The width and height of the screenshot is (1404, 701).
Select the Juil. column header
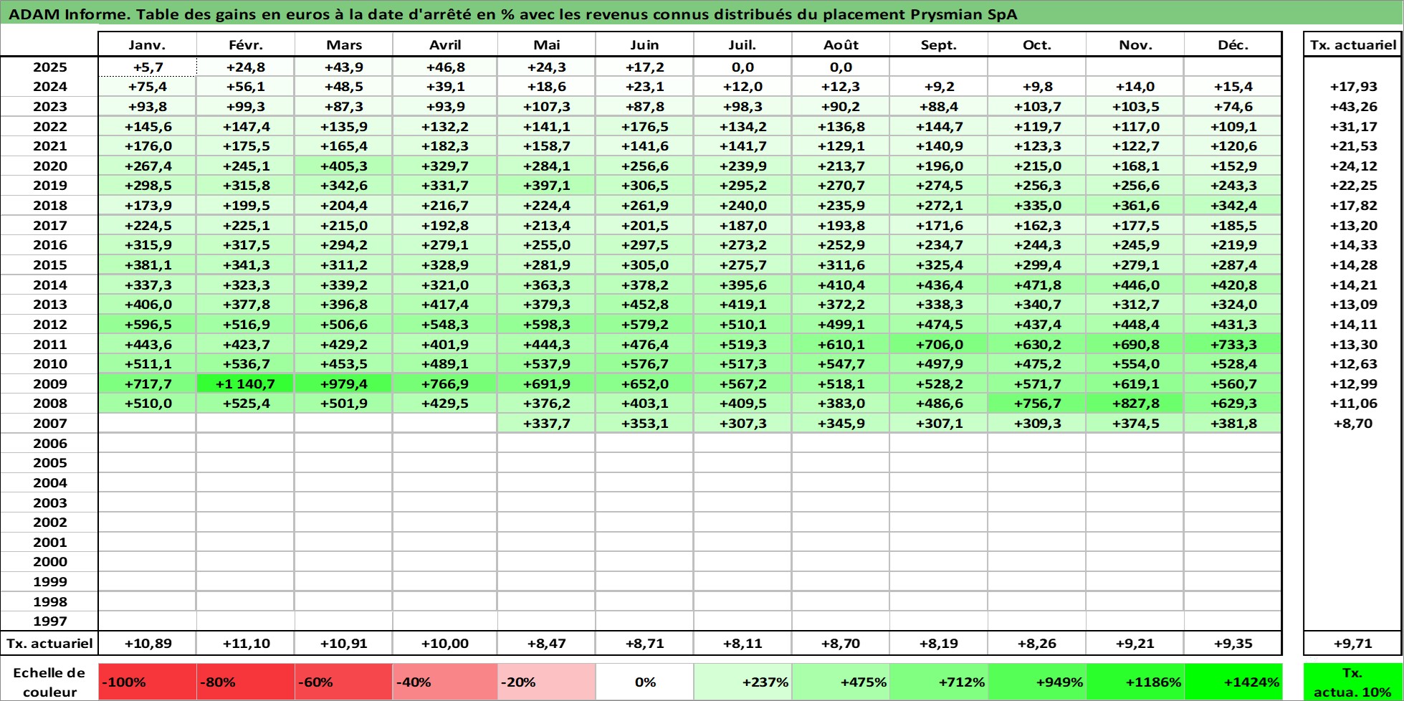(x=742, y=44)
